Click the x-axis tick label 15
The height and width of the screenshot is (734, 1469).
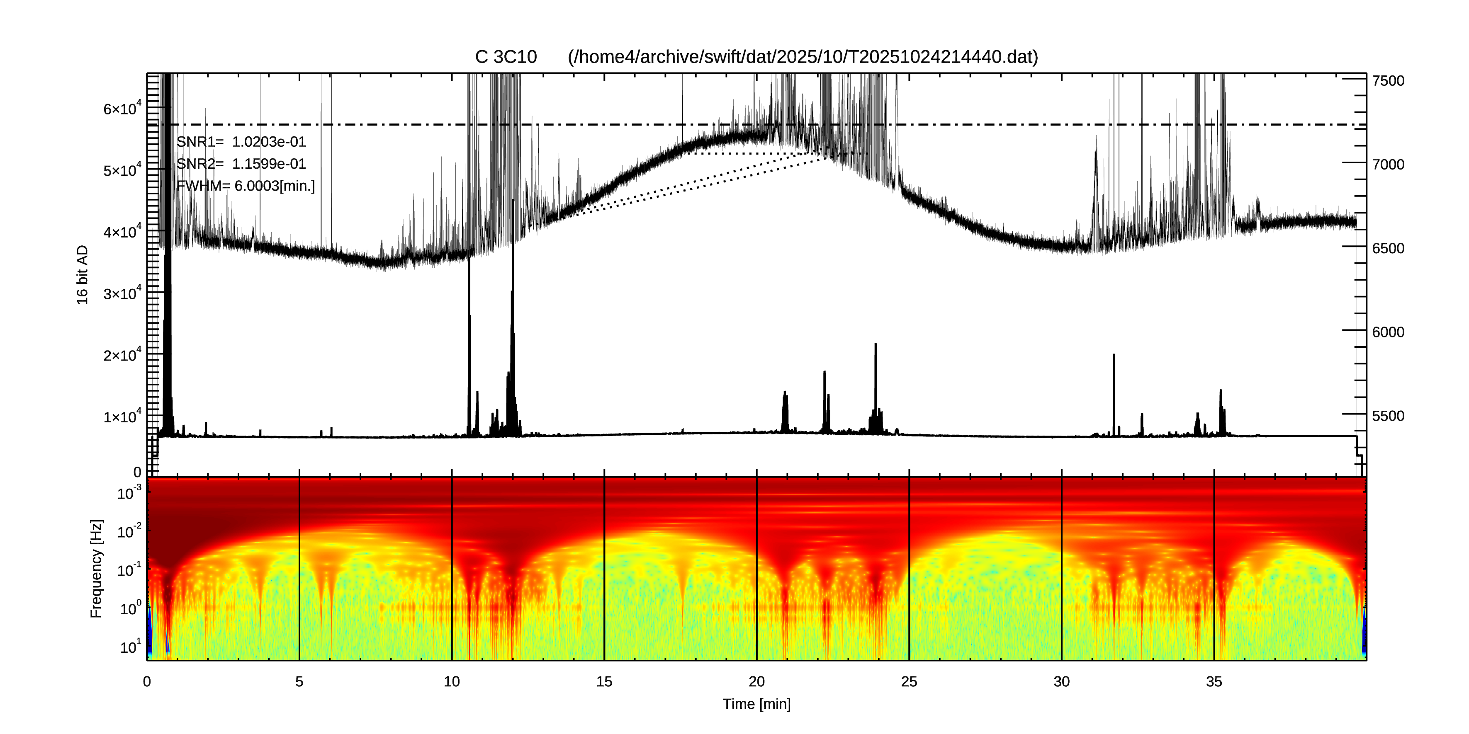coord(604,681)
